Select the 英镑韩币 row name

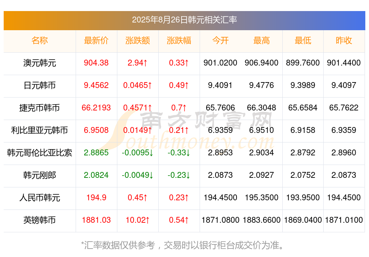[39, 220]
